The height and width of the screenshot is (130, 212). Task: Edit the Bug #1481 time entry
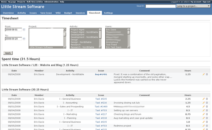pos(203,74)
